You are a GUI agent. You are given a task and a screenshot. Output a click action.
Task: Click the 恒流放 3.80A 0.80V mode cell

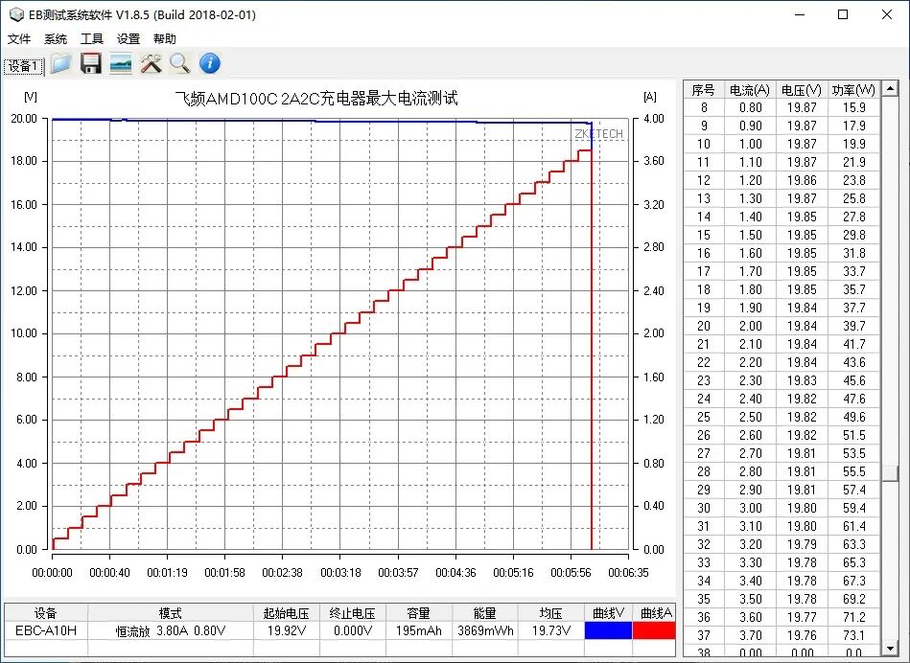click(171, 630)
